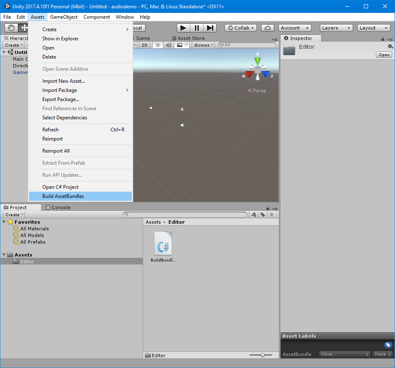Open the Project panel options menu
This screenshot has width=395, height=368.
point(275,209)
